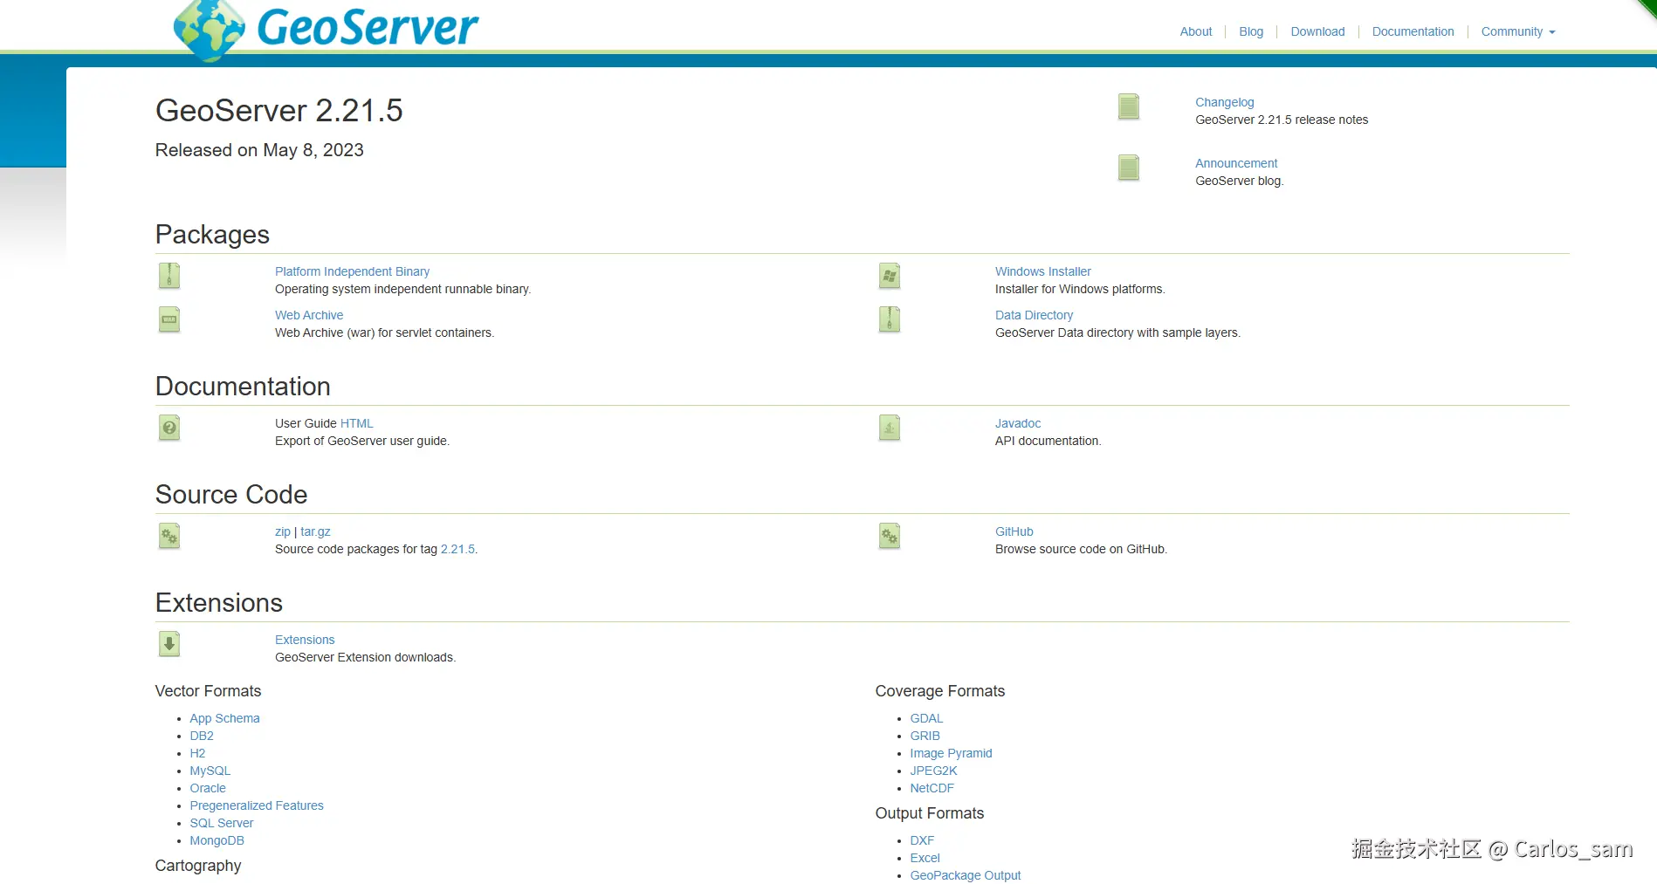Open the Extensions downloads link

305,640
